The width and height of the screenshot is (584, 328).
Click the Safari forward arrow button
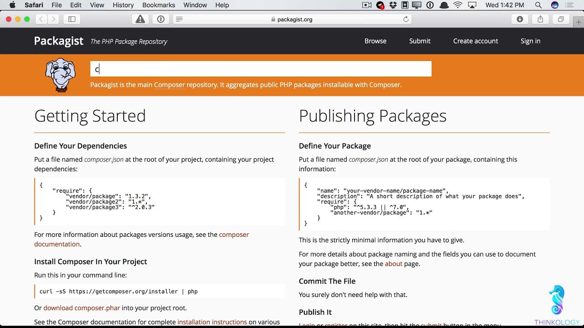(53, 19)
